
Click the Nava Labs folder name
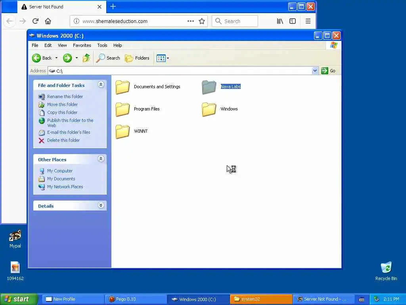(230, 87)
